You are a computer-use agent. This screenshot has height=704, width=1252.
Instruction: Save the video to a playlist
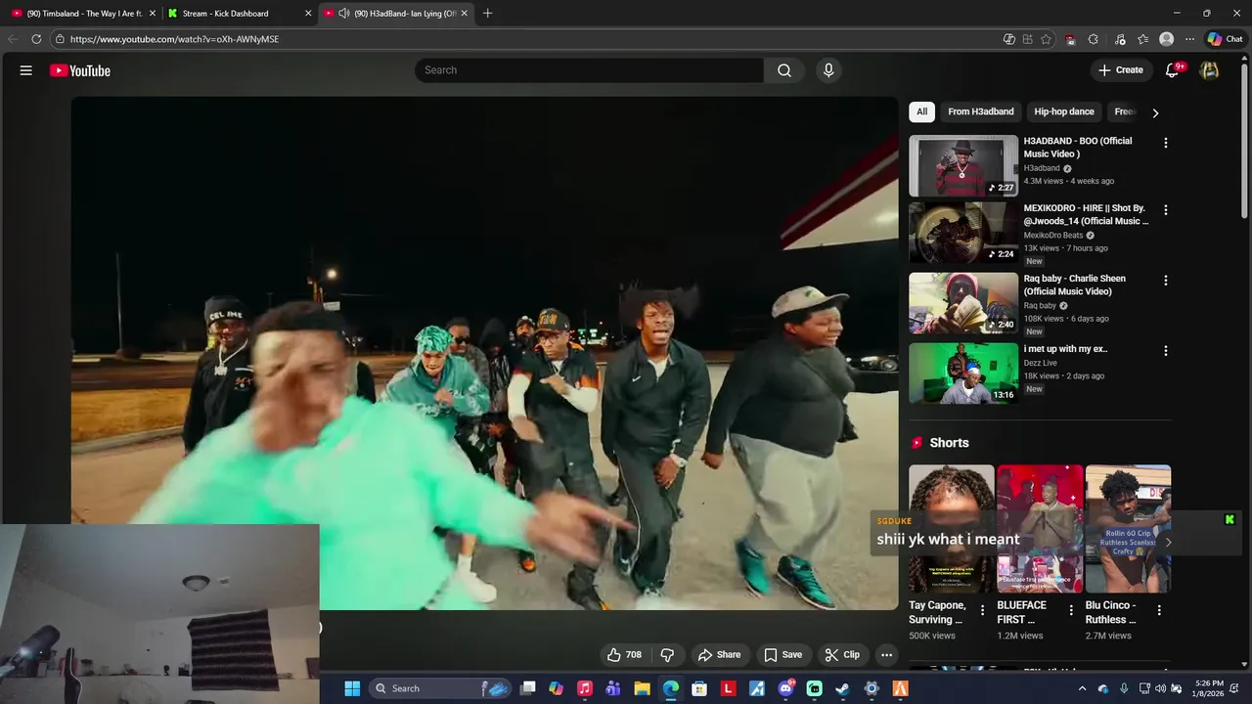click(x=782, y=655)
